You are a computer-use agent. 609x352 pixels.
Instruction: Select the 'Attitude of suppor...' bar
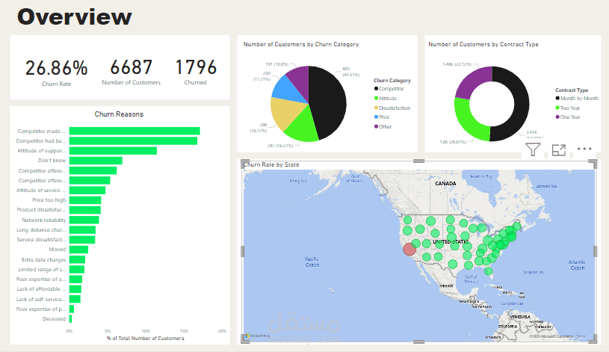(x=113, y=151)
